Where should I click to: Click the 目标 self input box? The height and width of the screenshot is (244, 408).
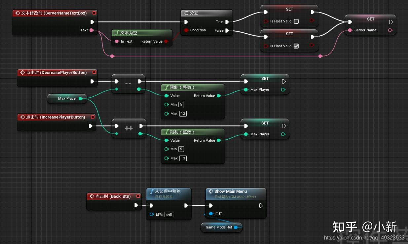(x=169, y=214)
